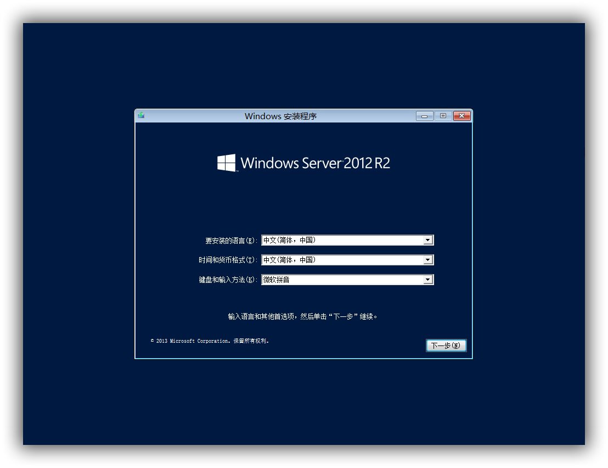Select the 要安装的语言 combo box field
Viewport: 608px width, 468px height.
[x=347, y=240]
